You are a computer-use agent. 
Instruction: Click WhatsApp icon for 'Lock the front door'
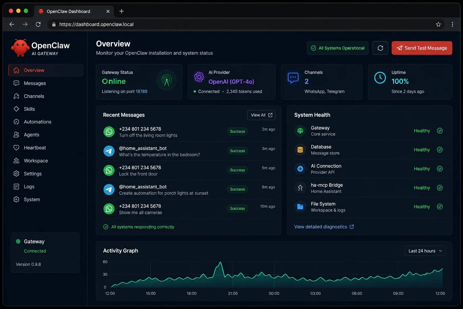click(109, 170)
